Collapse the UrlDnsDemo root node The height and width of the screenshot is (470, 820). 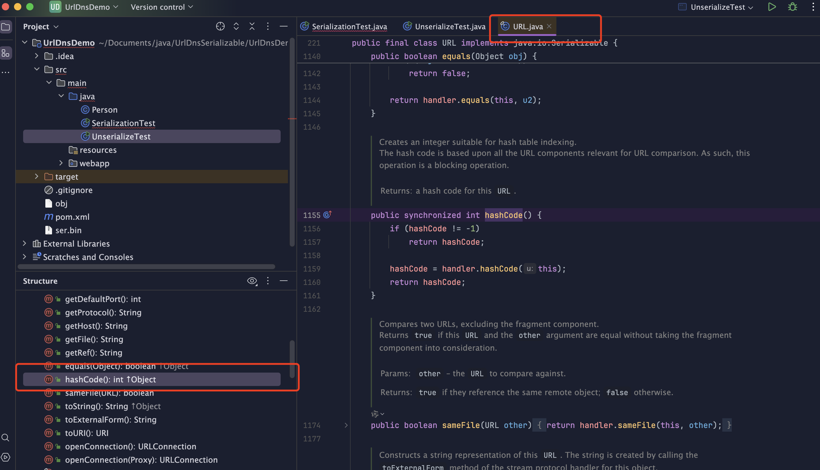25,43
